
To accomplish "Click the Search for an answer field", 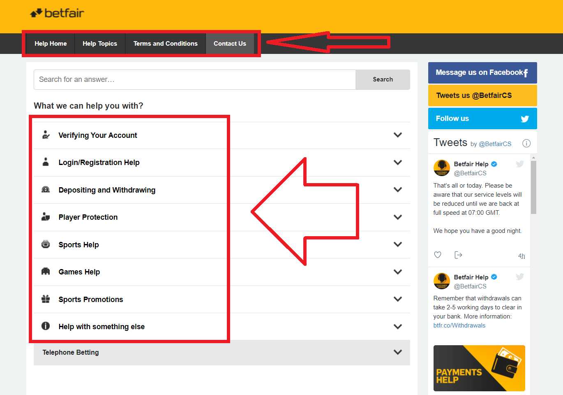I will pyautogui.click(x=195, y=79).
